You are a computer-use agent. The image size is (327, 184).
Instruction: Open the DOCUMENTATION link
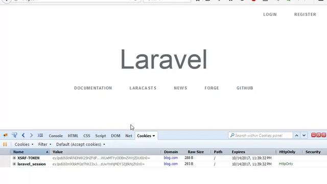93,88
